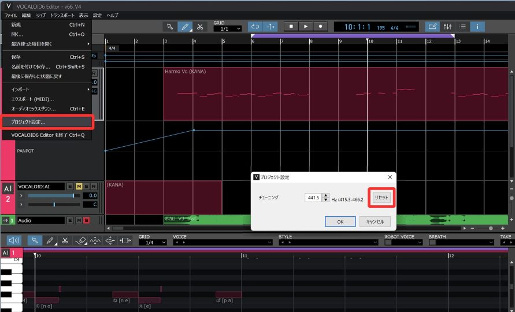The height and width of the screenshot is (312, 515).
Task: Click the VOCALOID:AI track name field
Action: pos(41,187)
